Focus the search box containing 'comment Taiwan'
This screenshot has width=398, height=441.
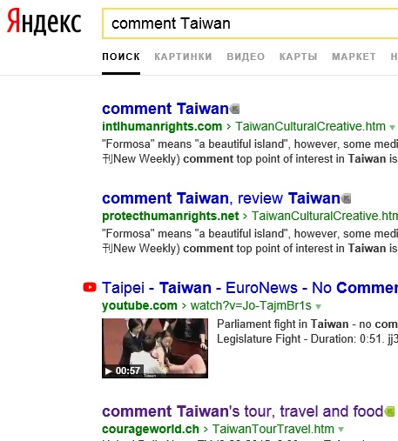(250, 23)
